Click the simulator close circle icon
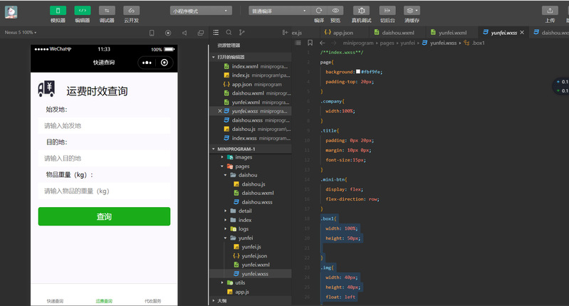The image size is (569, 306). point(165,63)
